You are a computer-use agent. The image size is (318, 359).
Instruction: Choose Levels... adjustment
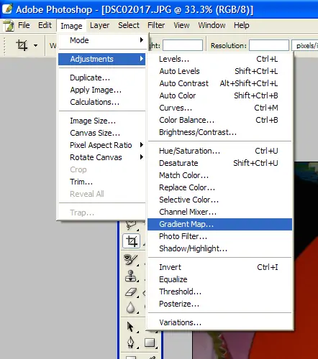pyautogui.click(x=219, y=59)
